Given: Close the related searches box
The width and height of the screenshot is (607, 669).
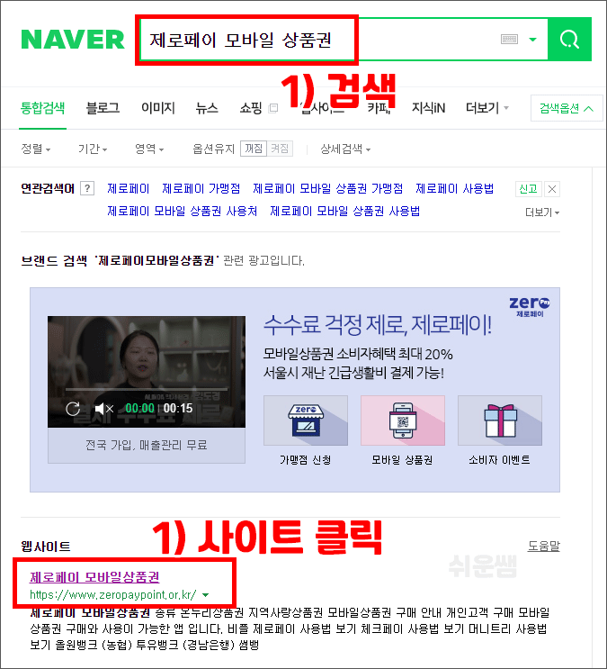Looking at the screenshot, I should point(551,188).
